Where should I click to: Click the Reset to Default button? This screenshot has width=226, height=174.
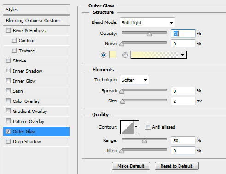(x=177, y=166)
